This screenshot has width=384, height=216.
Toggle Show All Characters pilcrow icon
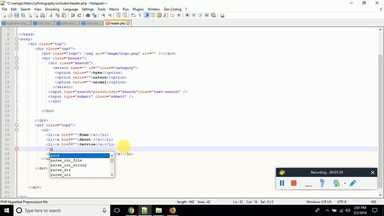140,15
